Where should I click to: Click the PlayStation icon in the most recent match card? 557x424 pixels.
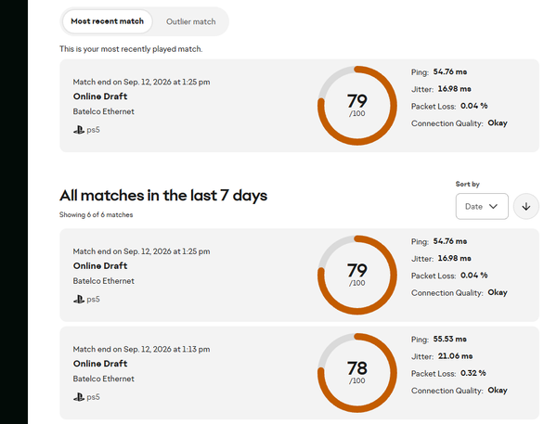tap(79, 130)
